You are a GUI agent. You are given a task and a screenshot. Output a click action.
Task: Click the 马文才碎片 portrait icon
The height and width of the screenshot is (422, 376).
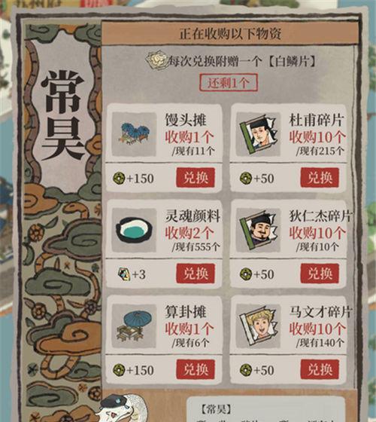pos(258,326)
